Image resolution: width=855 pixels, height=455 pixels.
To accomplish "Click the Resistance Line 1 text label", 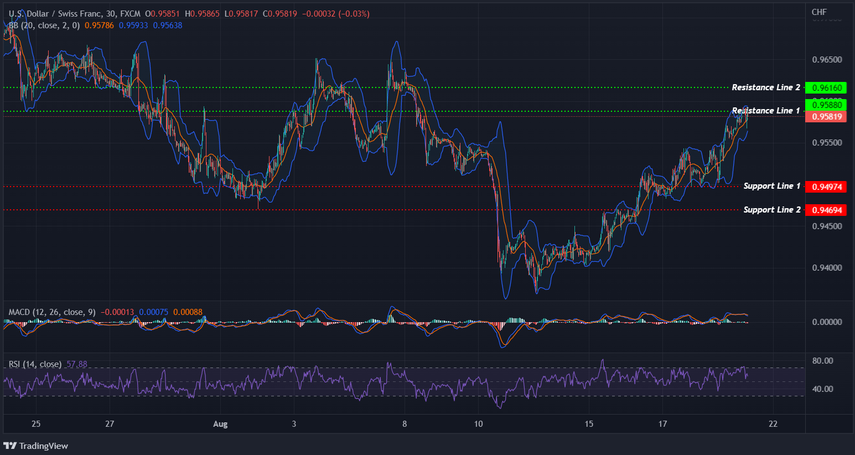I will tap(766, 110).
